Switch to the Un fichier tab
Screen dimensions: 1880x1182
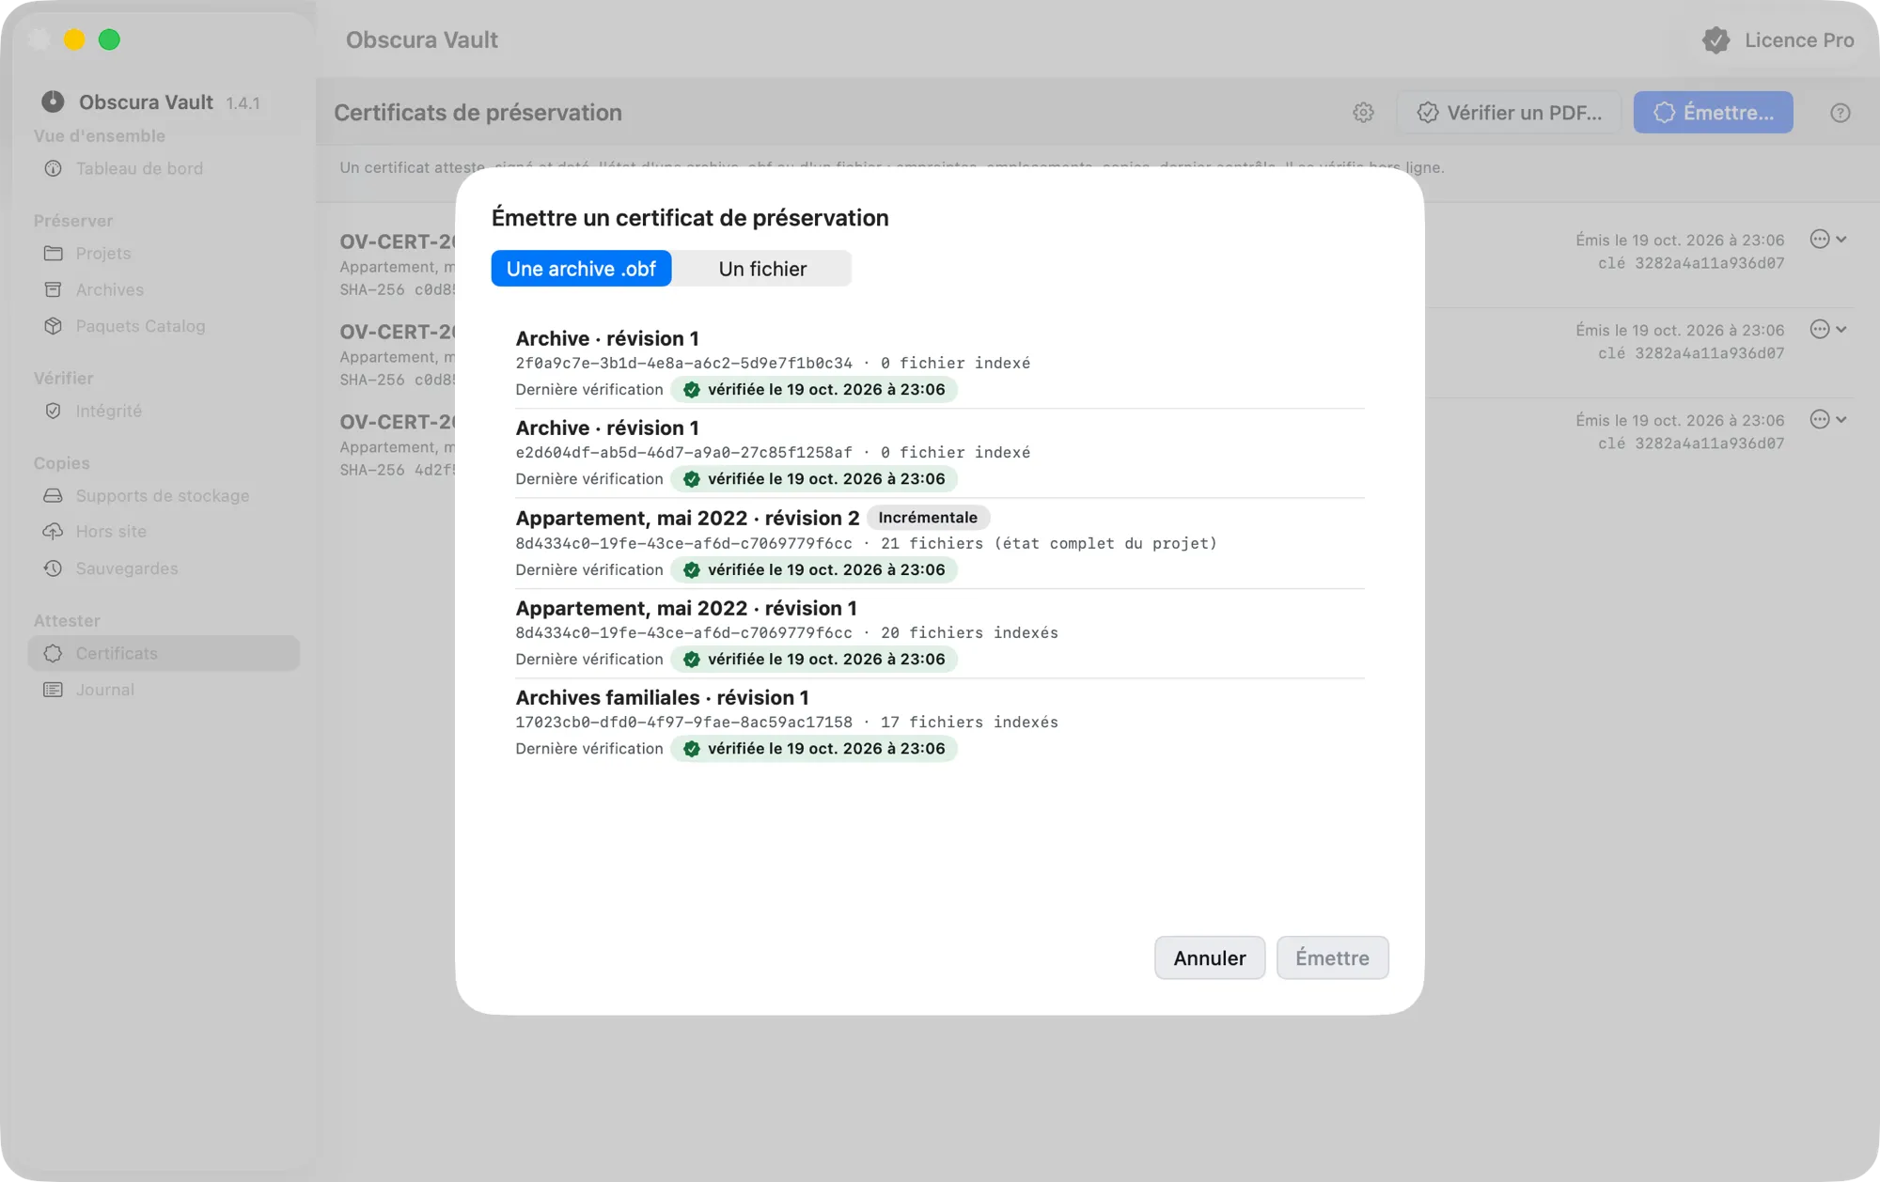(762, 269)
